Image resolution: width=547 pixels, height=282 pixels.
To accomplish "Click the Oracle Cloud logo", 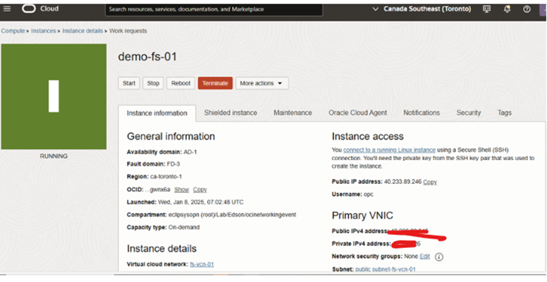I will (40, 9).
